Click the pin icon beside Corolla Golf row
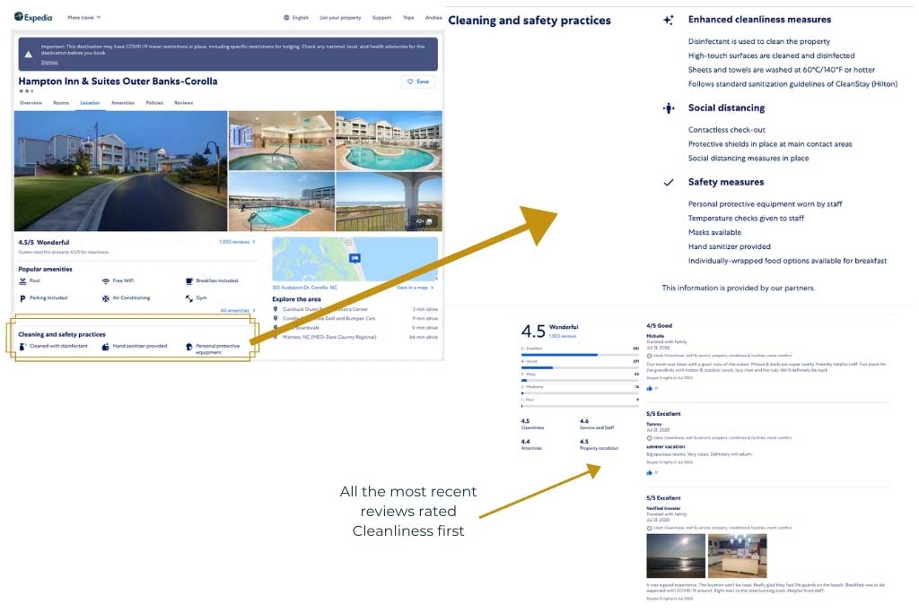 276,318
